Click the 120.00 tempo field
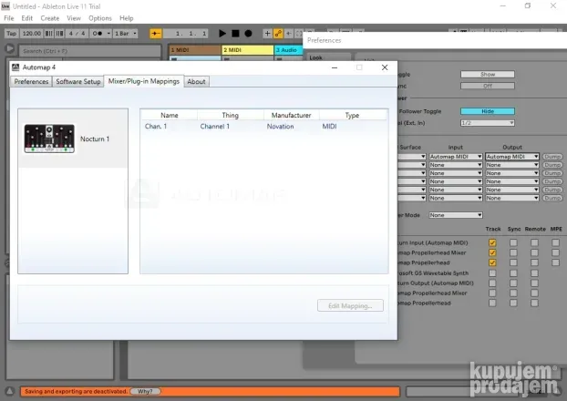This screenshot has height=401, width=567. point(32,34)
